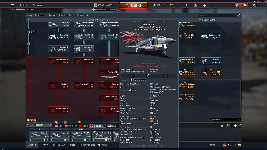Select the Hunter F.6 aircraft

[x=58, y=49]
